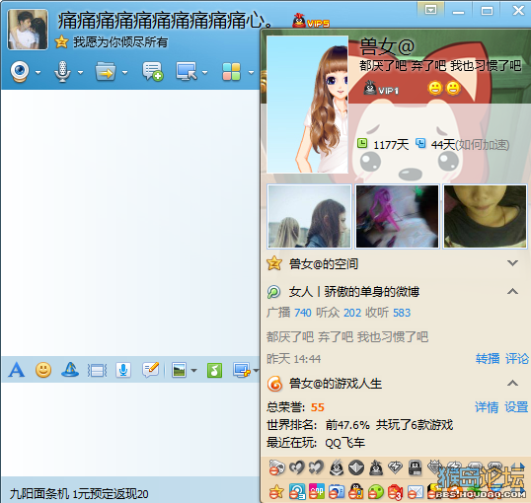Collapse the 女人丨骄傲的单身的微博 section
The width and height of the screenshot is (531, 503).
(x=512, y=291)
